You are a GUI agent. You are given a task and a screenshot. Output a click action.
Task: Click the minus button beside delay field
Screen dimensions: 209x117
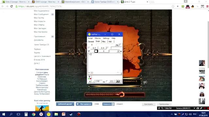click(x=94, y=81)
